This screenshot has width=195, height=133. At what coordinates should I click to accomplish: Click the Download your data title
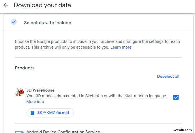42,5
